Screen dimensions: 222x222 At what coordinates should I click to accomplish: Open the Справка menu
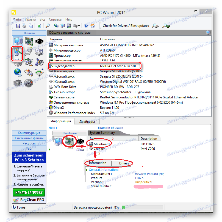55,19
